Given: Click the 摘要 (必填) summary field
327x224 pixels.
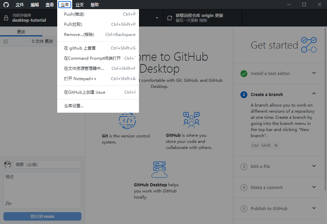Looking at the screenshot, I should (x=48, y=165).
